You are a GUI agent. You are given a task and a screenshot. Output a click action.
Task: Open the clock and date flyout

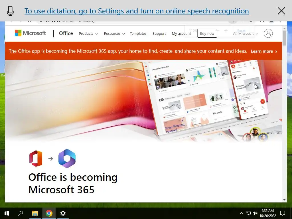(x=267, y=213)
